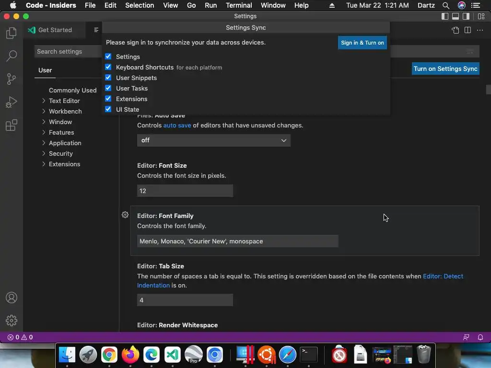Open Run and Debug view
491x368 pixels.
tap(12, 102)
